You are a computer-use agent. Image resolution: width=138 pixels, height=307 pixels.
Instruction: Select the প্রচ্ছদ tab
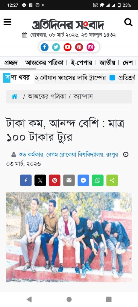tap(11, 63)
